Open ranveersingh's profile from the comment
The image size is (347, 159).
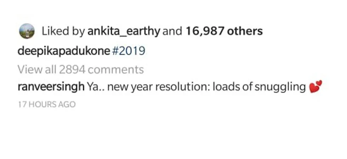pyautogui.click(x=51, y=87)
